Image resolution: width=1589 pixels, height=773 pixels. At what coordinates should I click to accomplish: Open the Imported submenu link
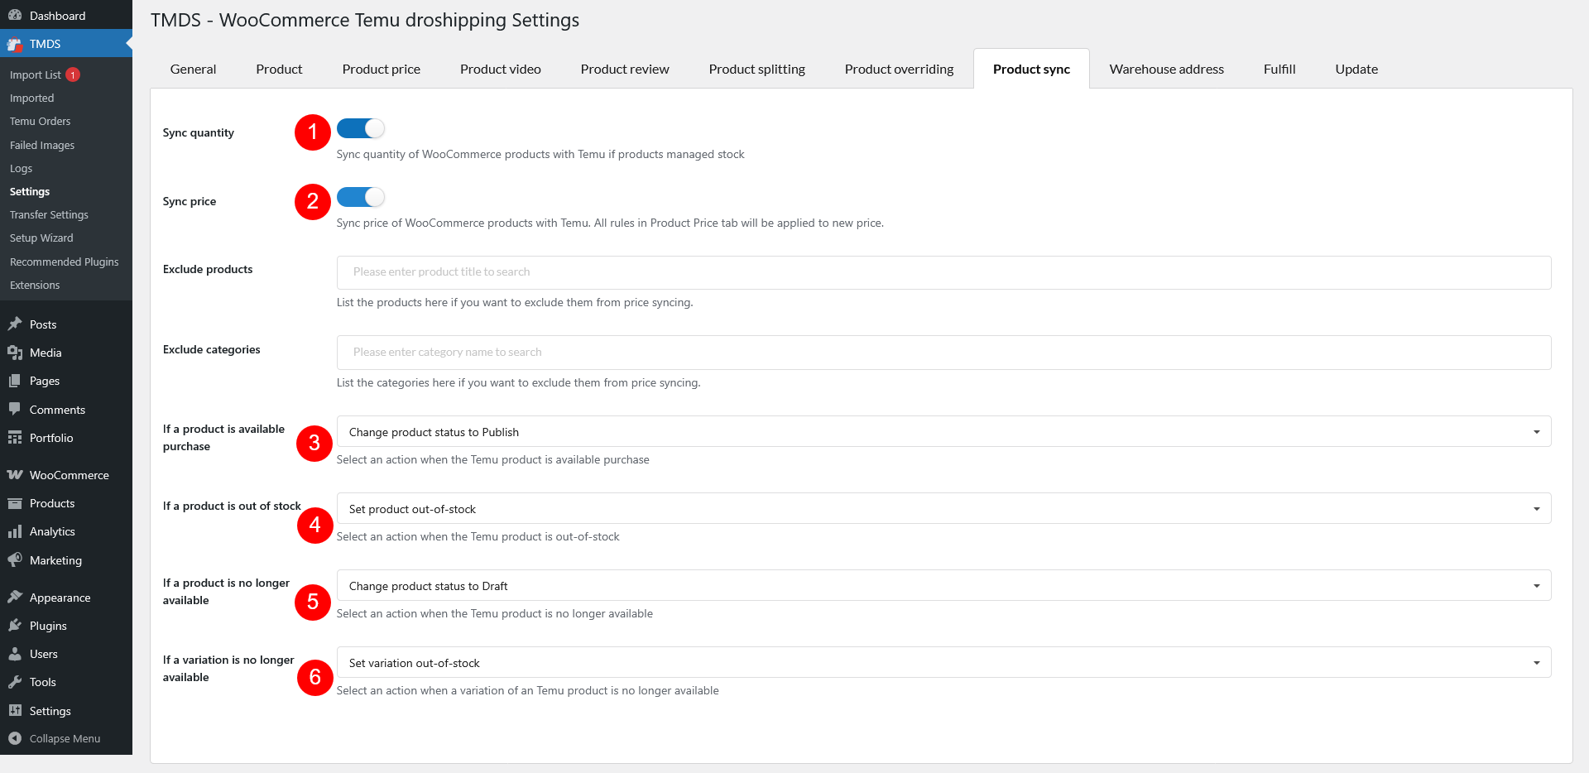31,98
